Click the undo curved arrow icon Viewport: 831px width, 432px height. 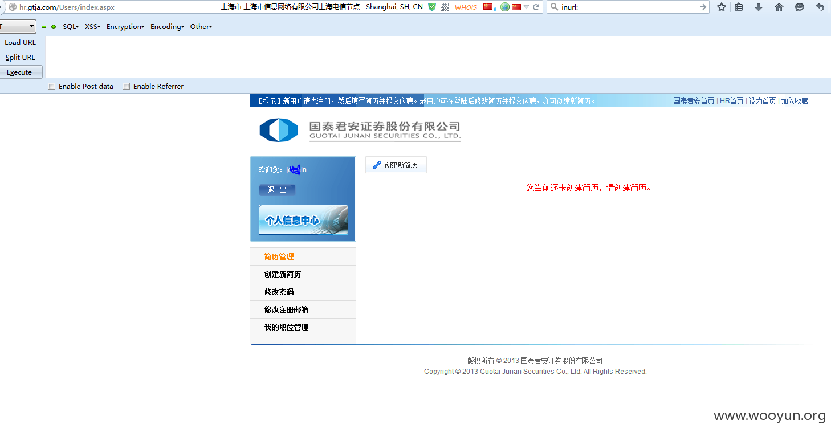pos(820,7)
